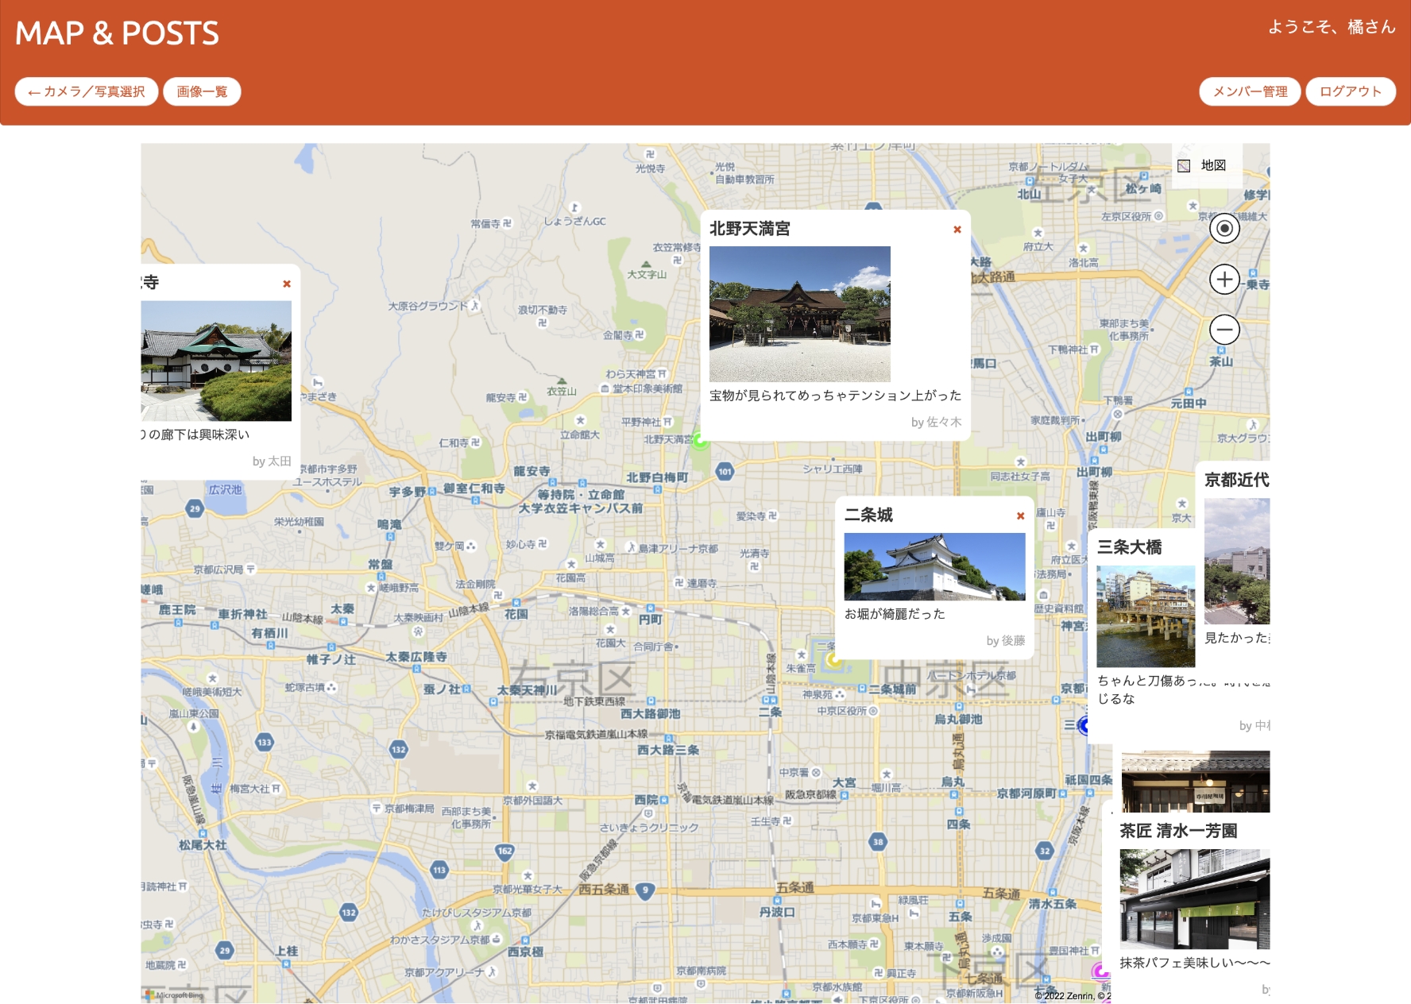This screenshot has height=1004, width=1411.
Task: Open the 北野天満宮 shrine photo
Action: 799,314
